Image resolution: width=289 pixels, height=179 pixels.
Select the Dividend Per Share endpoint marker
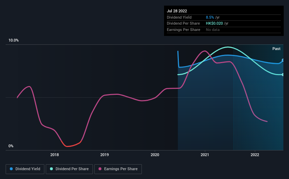tap(283, 75)
